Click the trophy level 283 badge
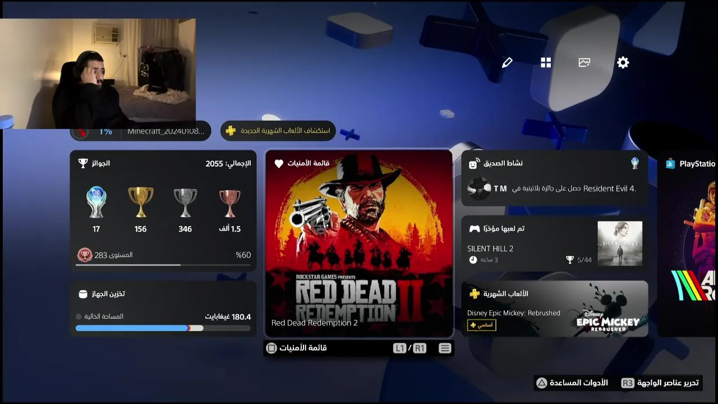Image resolution: width=718 pixels, height=404 pixels. pyautogui.click(x=84, y=255)
